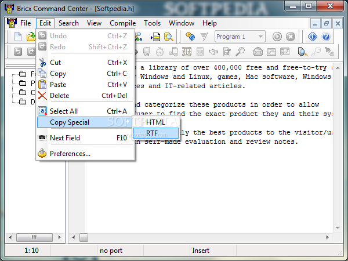
Task: Click the 'Insert' status bar entry
Action: 201,251
